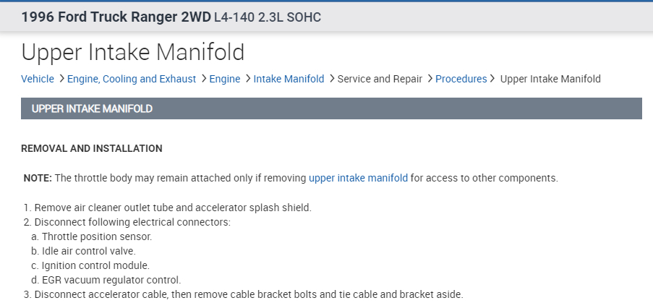The image size is (653, 303).
Task: Click chevron following Engine, Cooling and Exhaust
Action: pyautogui.click(x=203, y=78)
